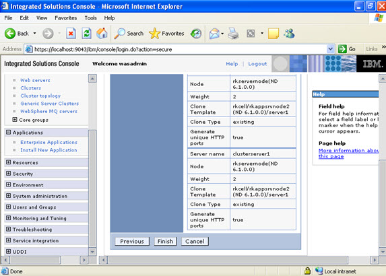This screenshot has width=386, height=276.
Task: Open the Edit menu
Action: (x=24, y=18)
